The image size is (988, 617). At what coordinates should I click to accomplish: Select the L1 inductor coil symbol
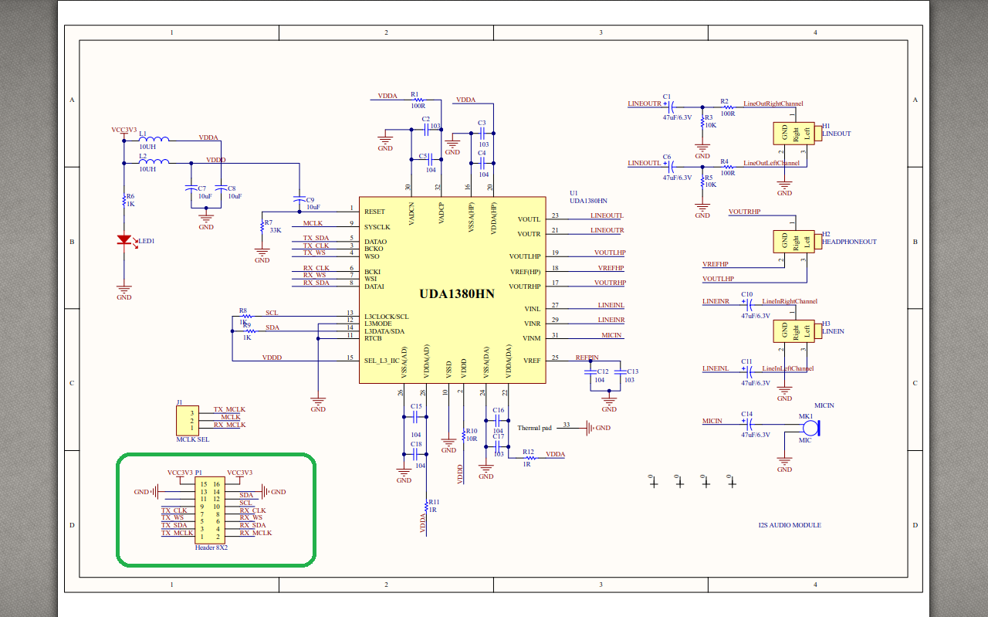pos(153,140)
